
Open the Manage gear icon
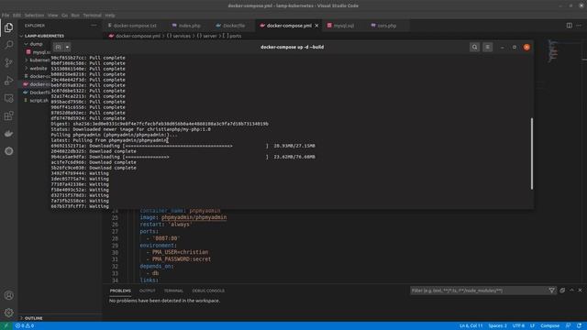[x=8, y=313]
